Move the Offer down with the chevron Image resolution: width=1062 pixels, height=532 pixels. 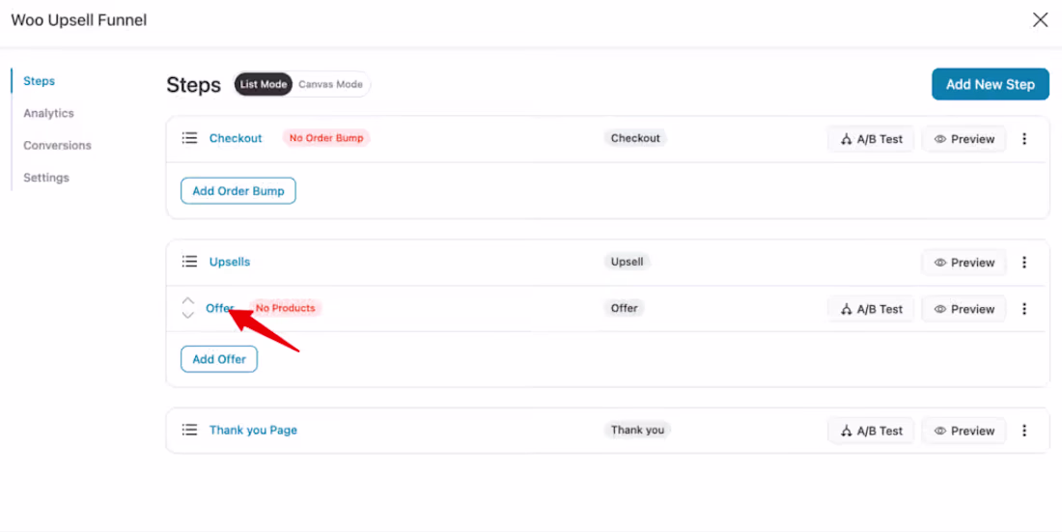point(188,316)
